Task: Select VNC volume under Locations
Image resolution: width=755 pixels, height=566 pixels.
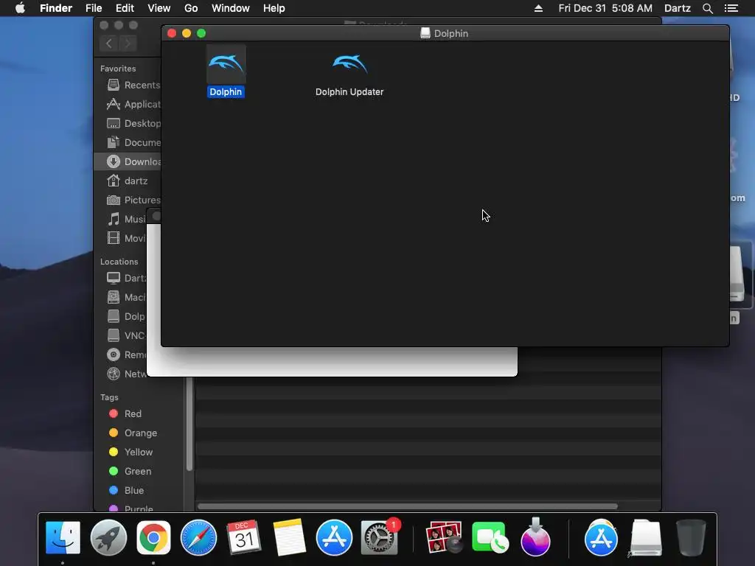Action: tap(126, 335)
